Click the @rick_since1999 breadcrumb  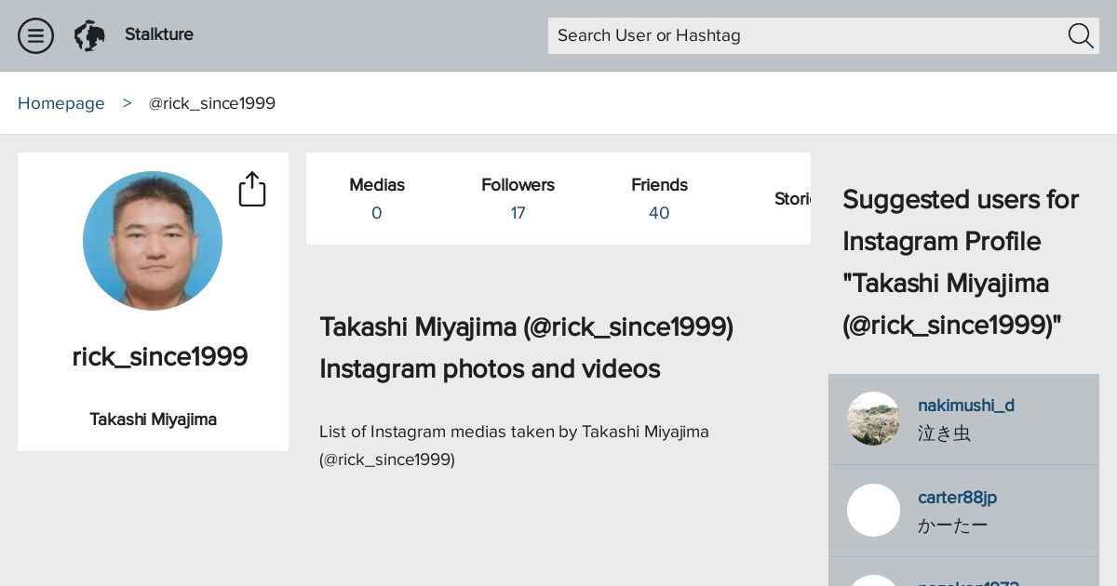[x=212, y=103]
